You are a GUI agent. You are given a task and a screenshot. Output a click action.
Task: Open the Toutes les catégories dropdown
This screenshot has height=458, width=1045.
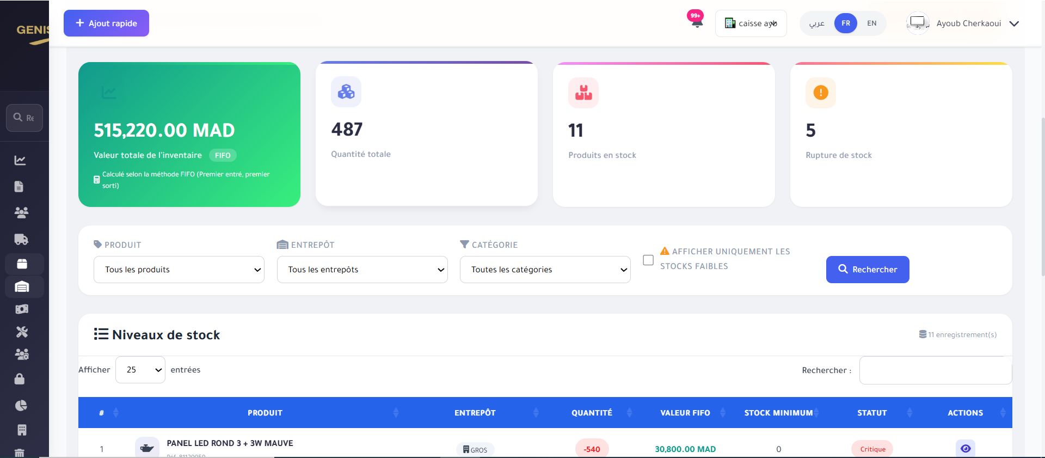545,270
